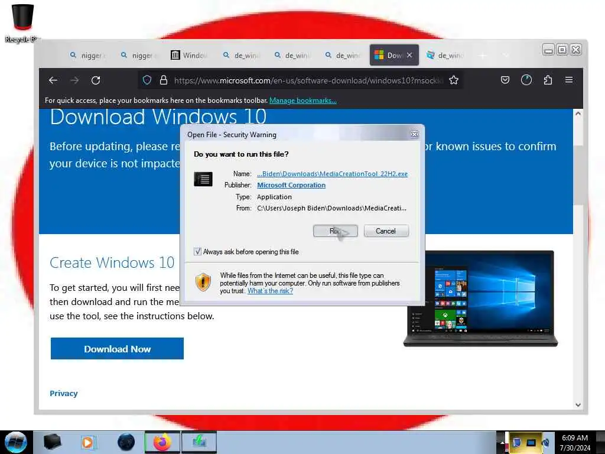This screenshot has height=454, width=605.
Task: Click the black application file icon in dialog
Action: click(x=203, y=179)
